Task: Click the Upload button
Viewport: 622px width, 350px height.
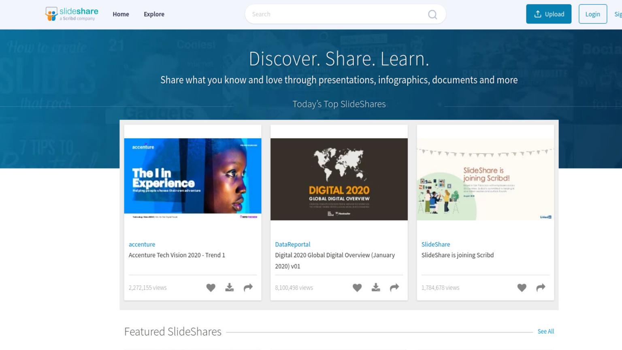Action: click(549, 14)
